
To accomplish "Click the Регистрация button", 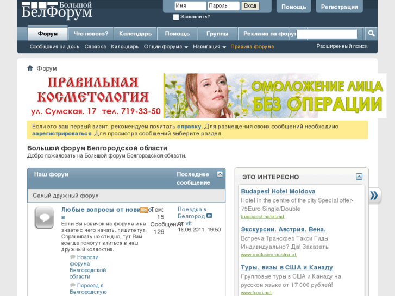I will [340, 7].
